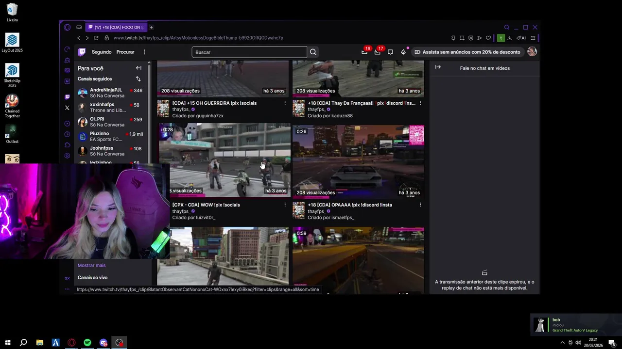Open the ad blocker shield icon
The image size is (622, 349).
pos(471,38)
